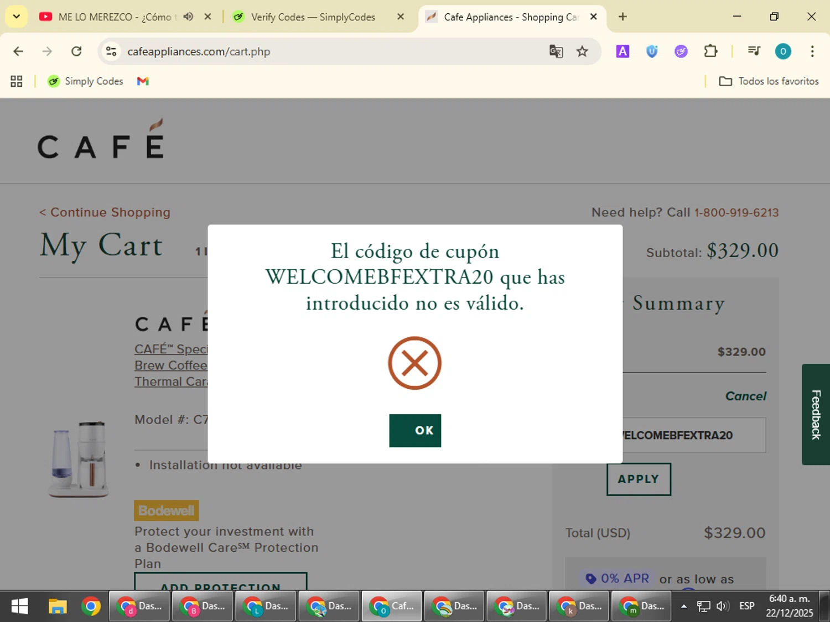Open the purple A extension
This screenshot has height=622, width=830.
pos(622,51)
